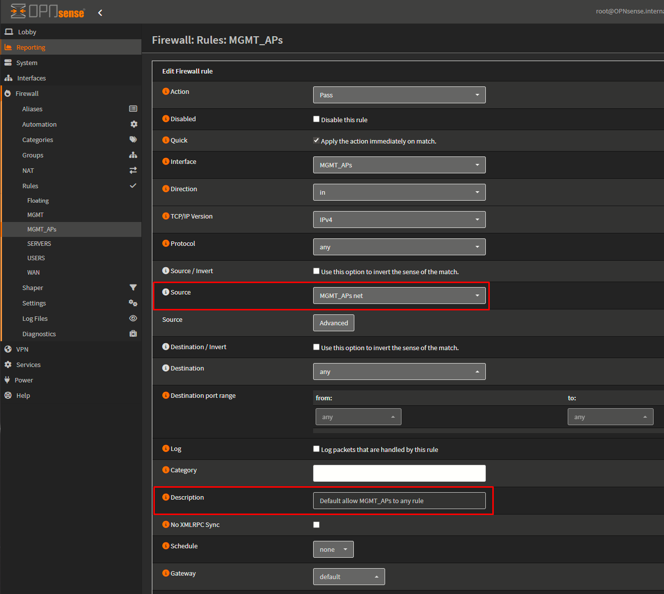Click the Reporting chart icon
Viewport: 664px width, 594px height.
click(x=8, y=47)
